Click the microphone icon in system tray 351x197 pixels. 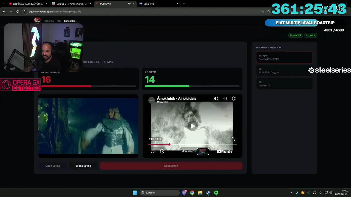point(320,193)
